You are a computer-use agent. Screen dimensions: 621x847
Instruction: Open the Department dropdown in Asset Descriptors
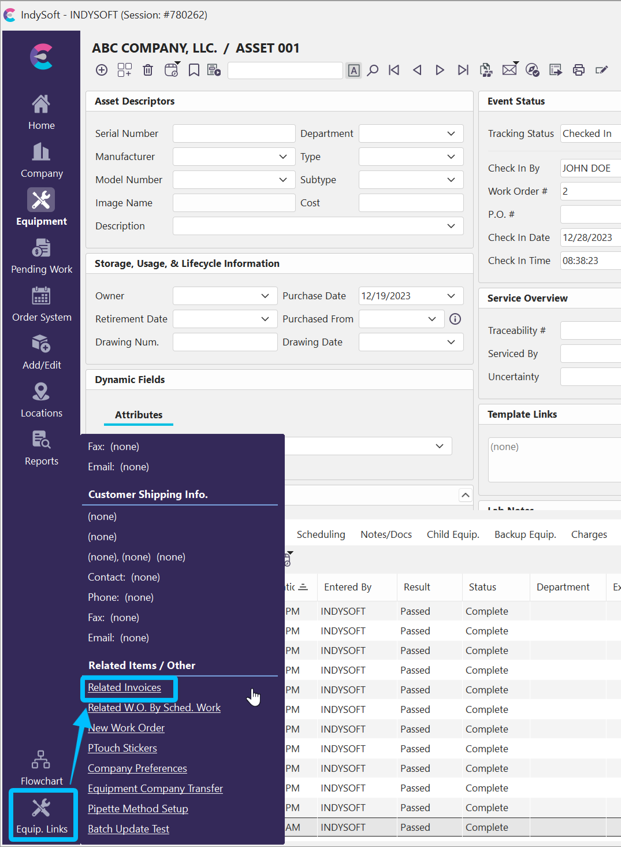(451, 133)
